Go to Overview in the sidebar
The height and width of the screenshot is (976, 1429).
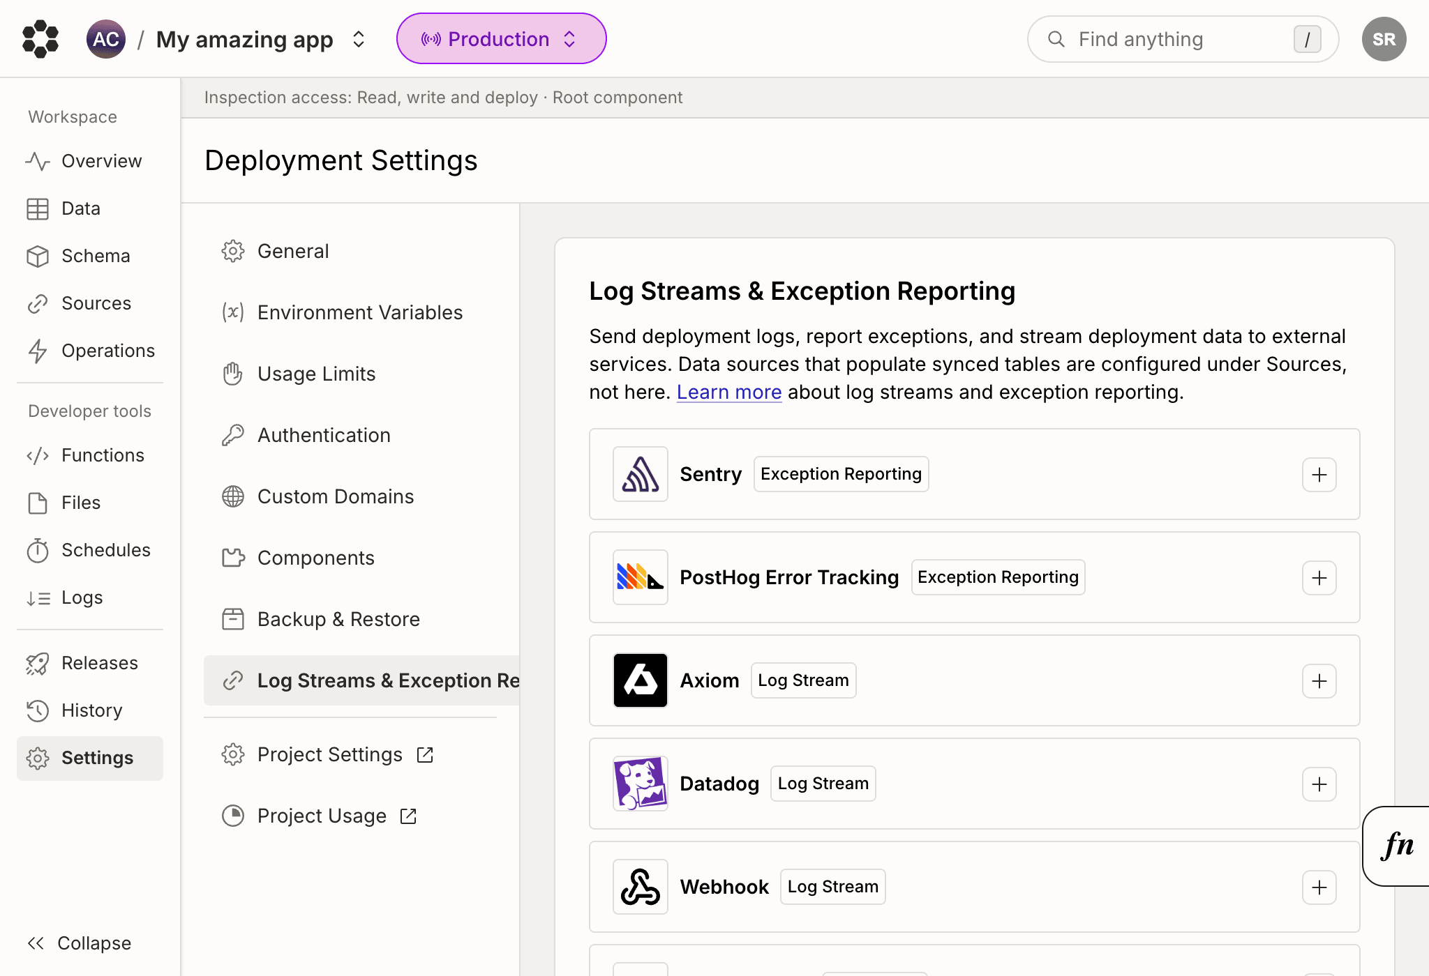(90, 161)
